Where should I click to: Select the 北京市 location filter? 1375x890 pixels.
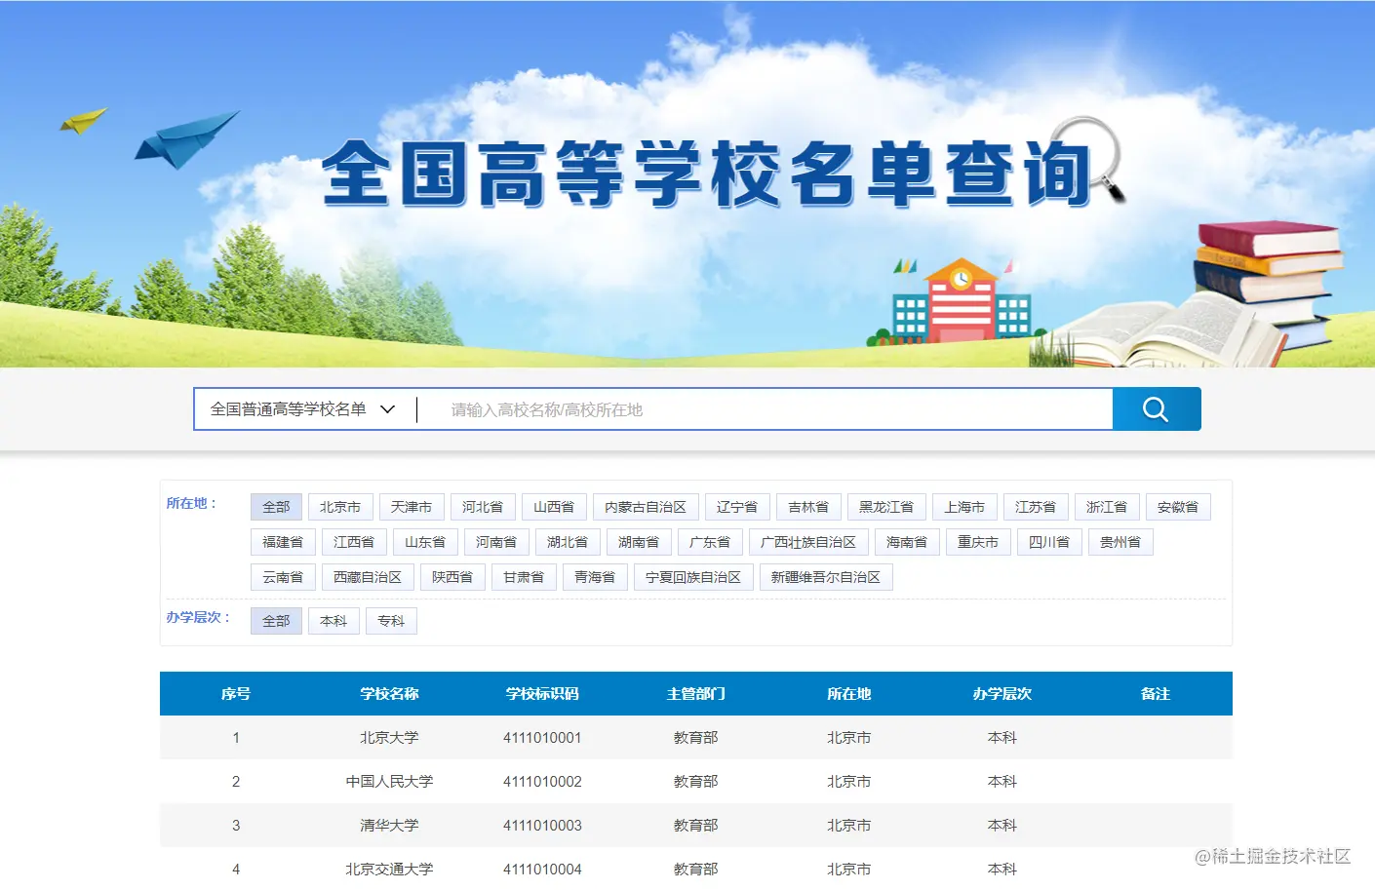click(x=340, y=506)
